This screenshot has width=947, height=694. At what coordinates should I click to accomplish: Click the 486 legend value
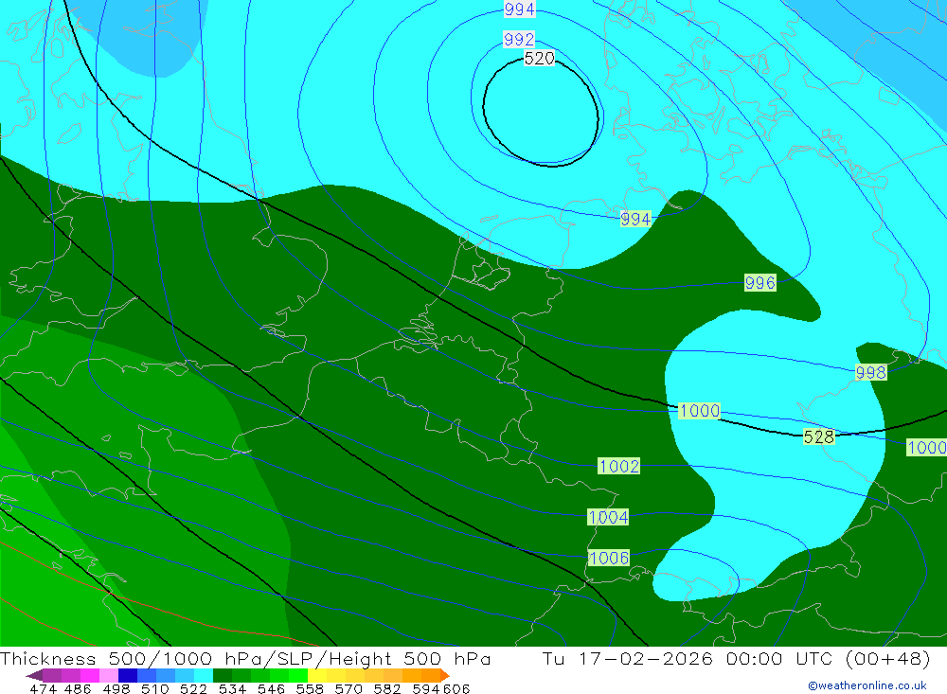pyautogui.click(x=78, y=688)
